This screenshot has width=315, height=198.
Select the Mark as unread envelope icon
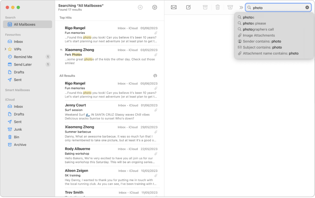[x=174, y=7]
